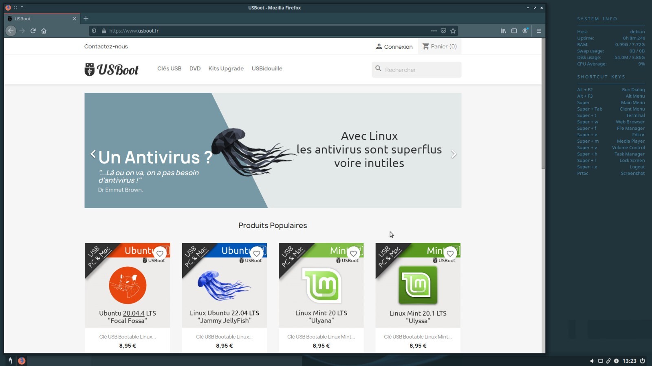Screen dimensions: 652x366
Task: Click the Produits Populaires heading
Action: tap(273, 225)
